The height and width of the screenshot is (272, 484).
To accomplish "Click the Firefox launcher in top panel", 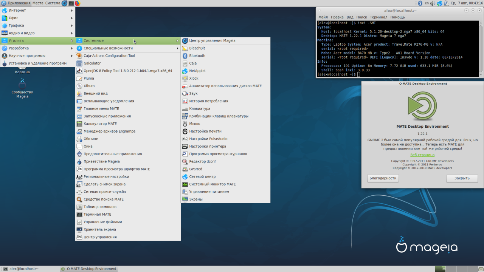I will point(78,3).
